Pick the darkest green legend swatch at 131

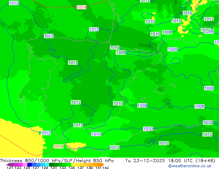click(x=51, y=165)
